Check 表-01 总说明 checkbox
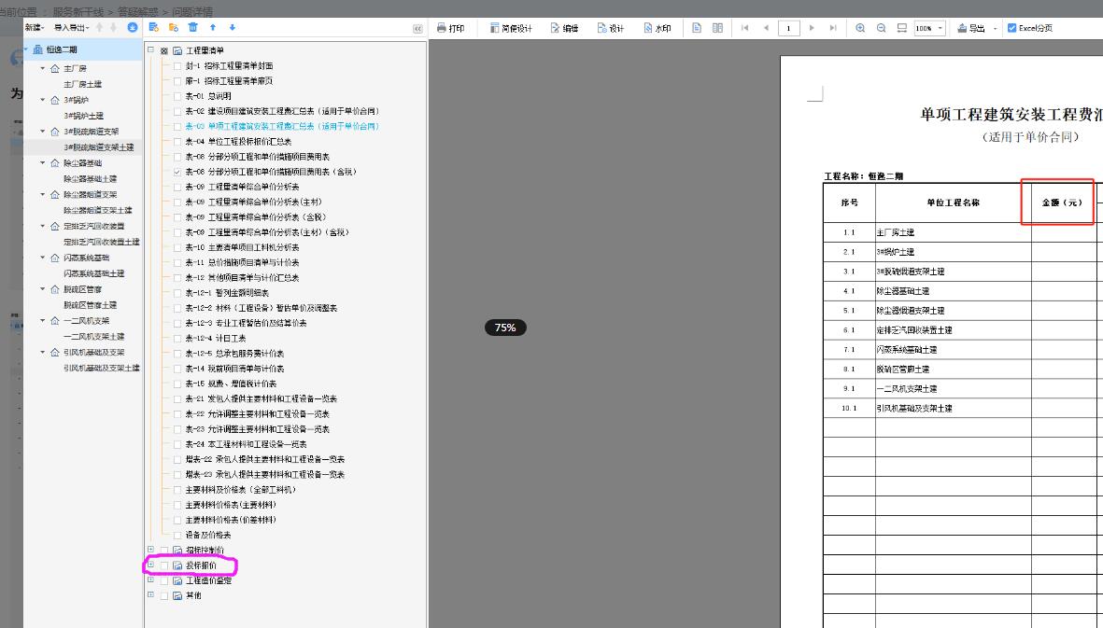This screenshot has width=1103, height=628. (x=177, y=96)
